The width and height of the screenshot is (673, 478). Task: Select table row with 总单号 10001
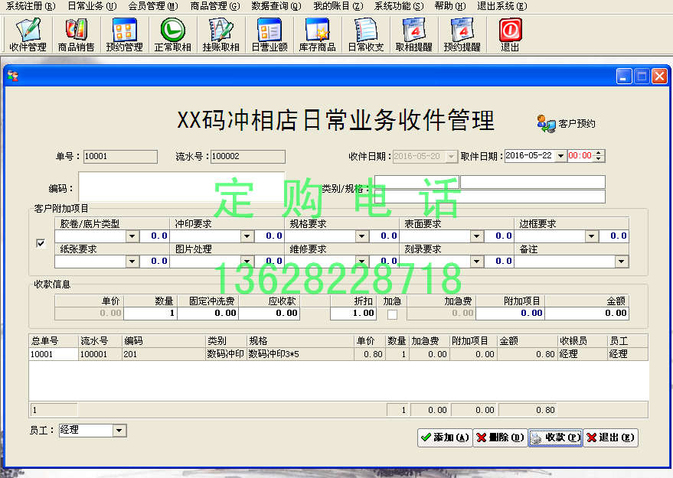(x=338, y=355)
